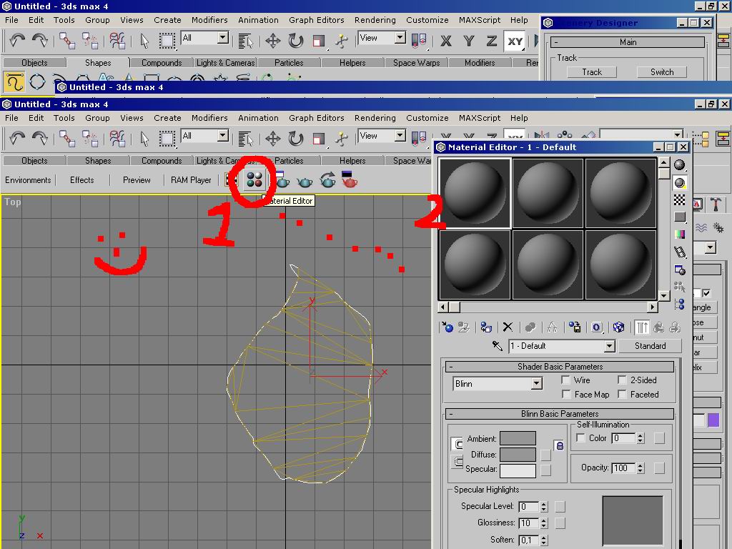Open 'View' coordinate dropdown in background window
This screenshot has width=732, height=549.
(400, 38)
